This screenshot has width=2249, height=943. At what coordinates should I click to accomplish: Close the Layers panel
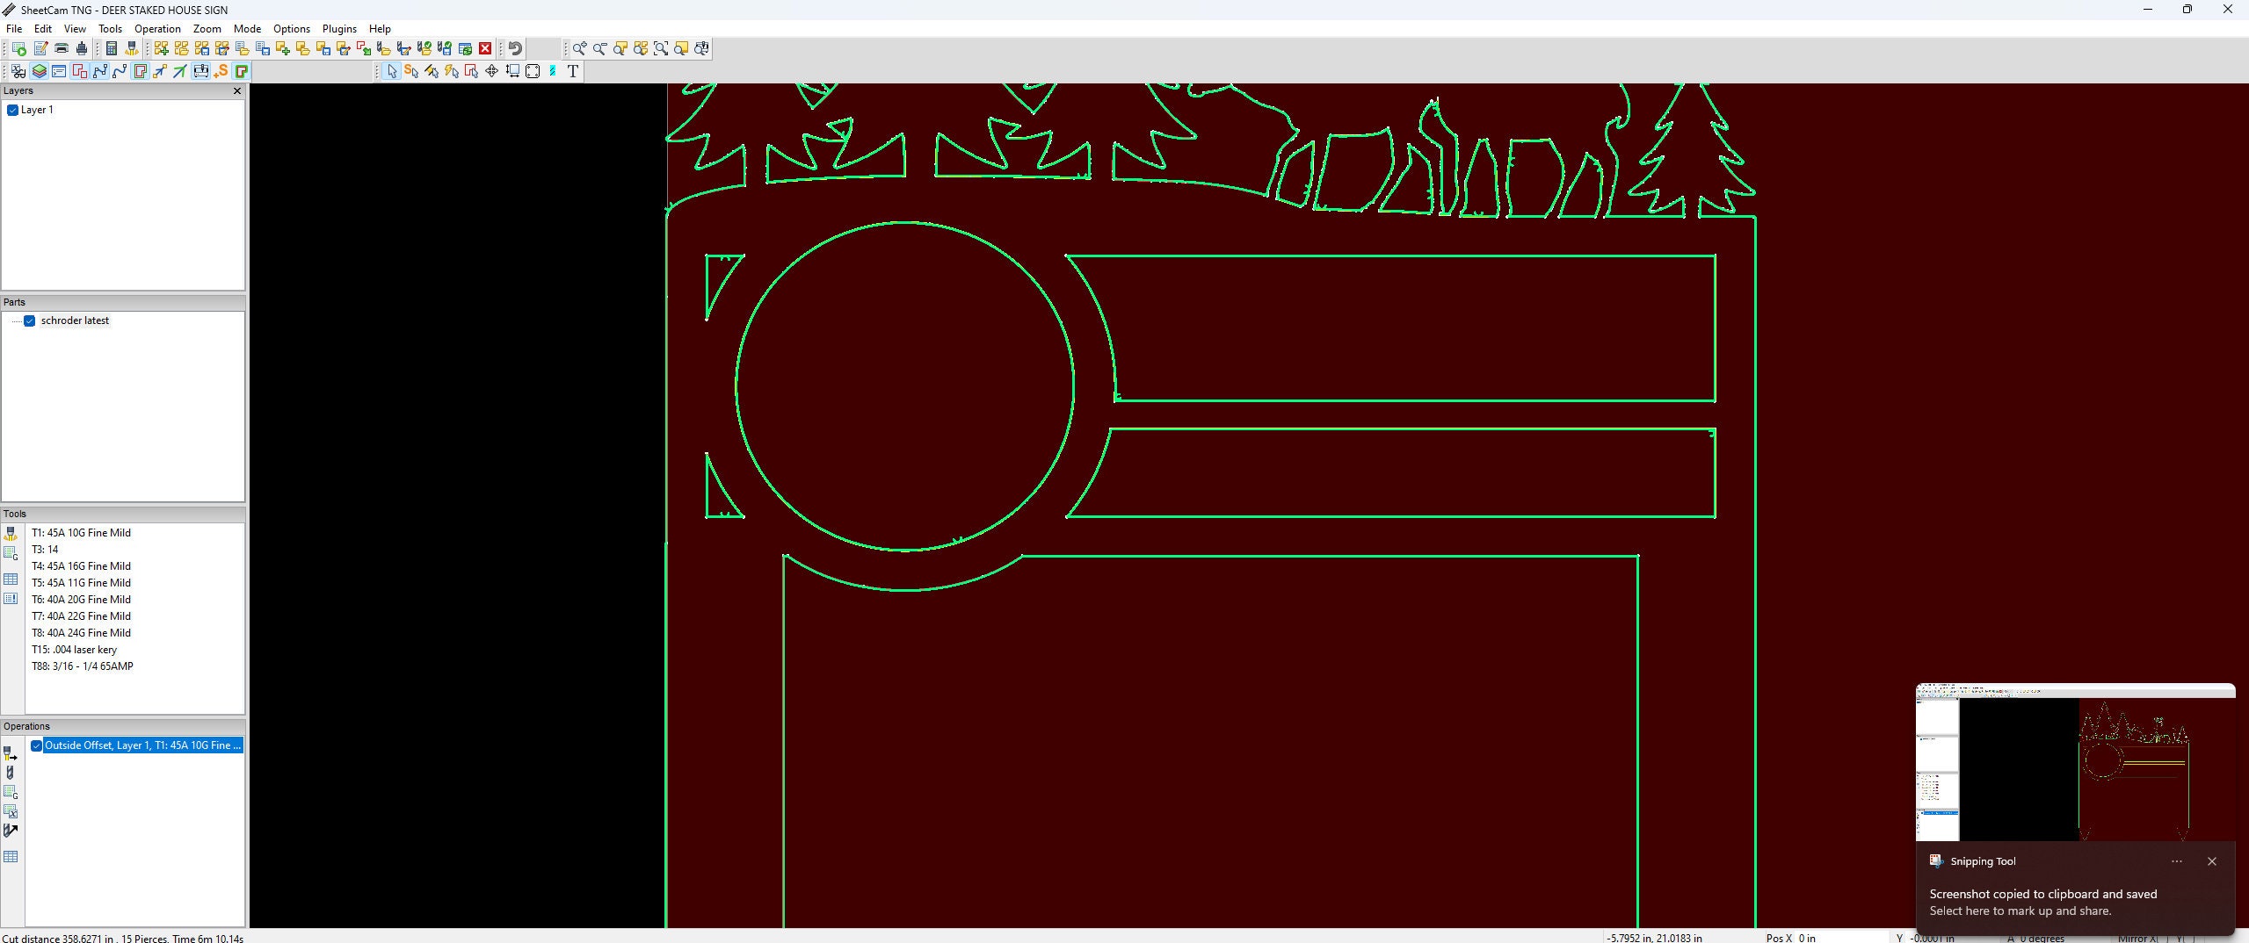pos(236,90)
